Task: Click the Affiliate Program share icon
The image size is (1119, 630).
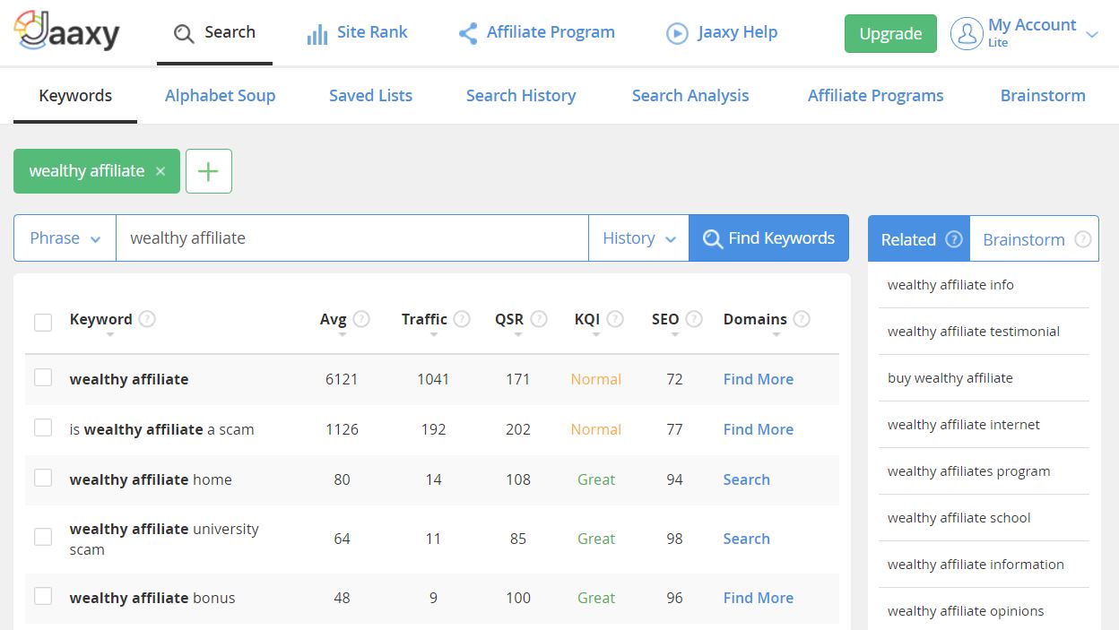Action: click(x=467, y=34)
